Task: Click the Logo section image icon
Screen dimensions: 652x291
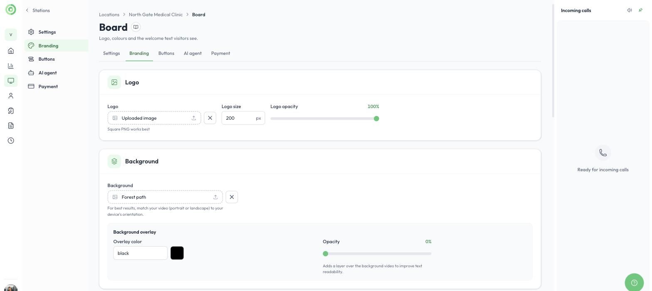Action: tap(114, 82)
